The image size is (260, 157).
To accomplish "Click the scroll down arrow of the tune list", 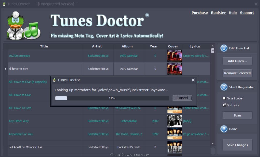I will [213, 144].
